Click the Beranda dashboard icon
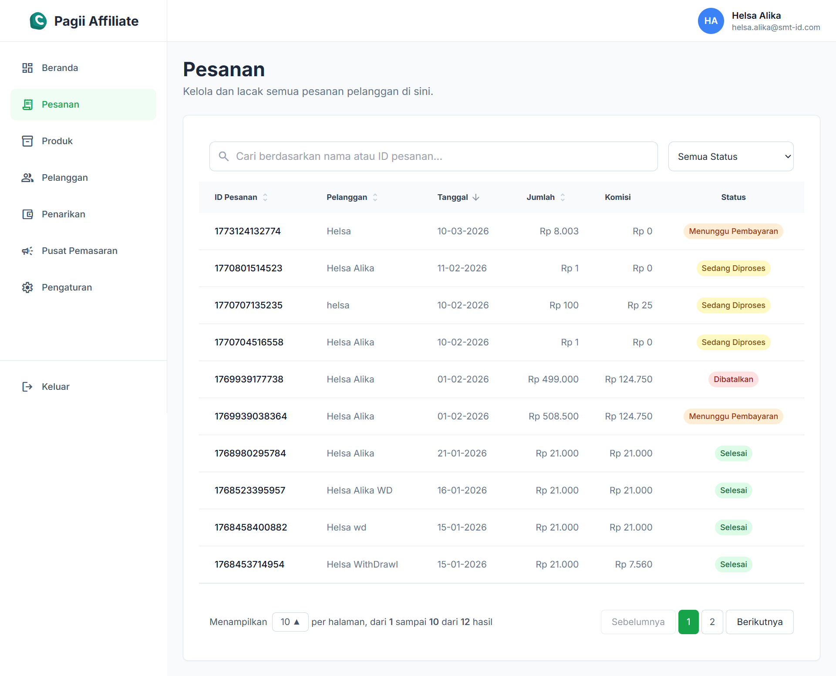The height and width of the screenshot is (676, 836). click(x=27, y=68)
